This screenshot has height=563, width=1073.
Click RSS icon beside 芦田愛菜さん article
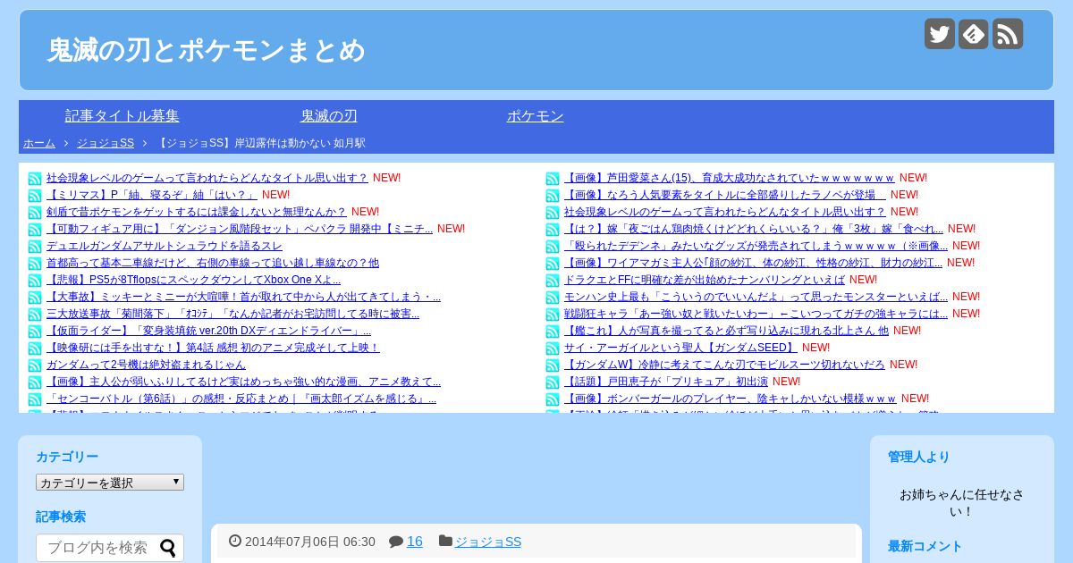pyautogui.click(x=553, y=179)
